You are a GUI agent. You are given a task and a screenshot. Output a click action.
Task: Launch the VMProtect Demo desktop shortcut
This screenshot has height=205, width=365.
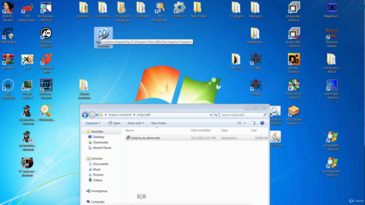coord(46,63)
